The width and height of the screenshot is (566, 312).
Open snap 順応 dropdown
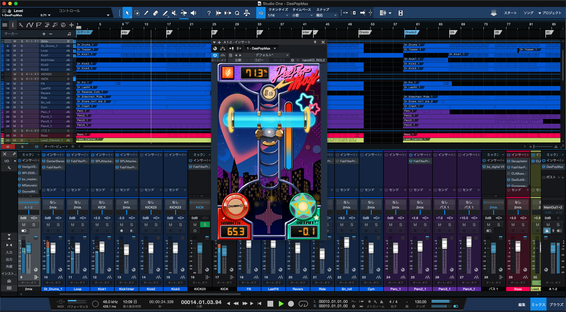[x=326, y=15]
